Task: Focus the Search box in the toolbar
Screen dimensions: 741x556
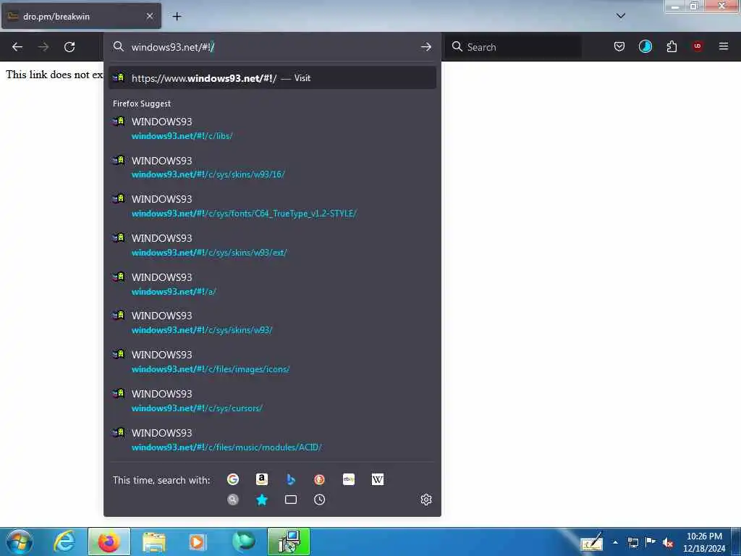Action: point(514,47)
